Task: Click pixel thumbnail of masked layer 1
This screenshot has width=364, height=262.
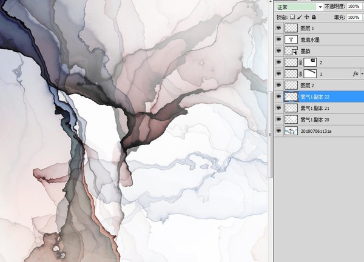Action: [x=291, y=74]
